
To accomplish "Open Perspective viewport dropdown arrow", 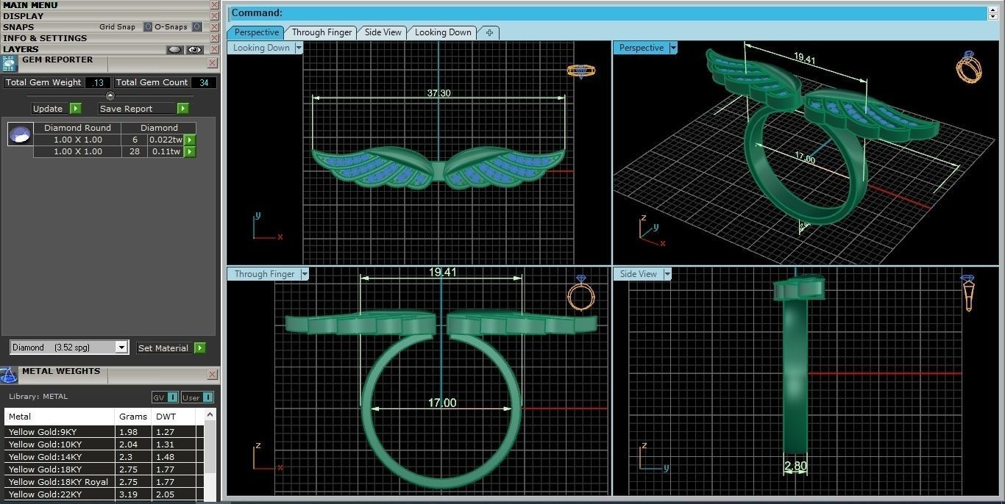I will point(673,48).
